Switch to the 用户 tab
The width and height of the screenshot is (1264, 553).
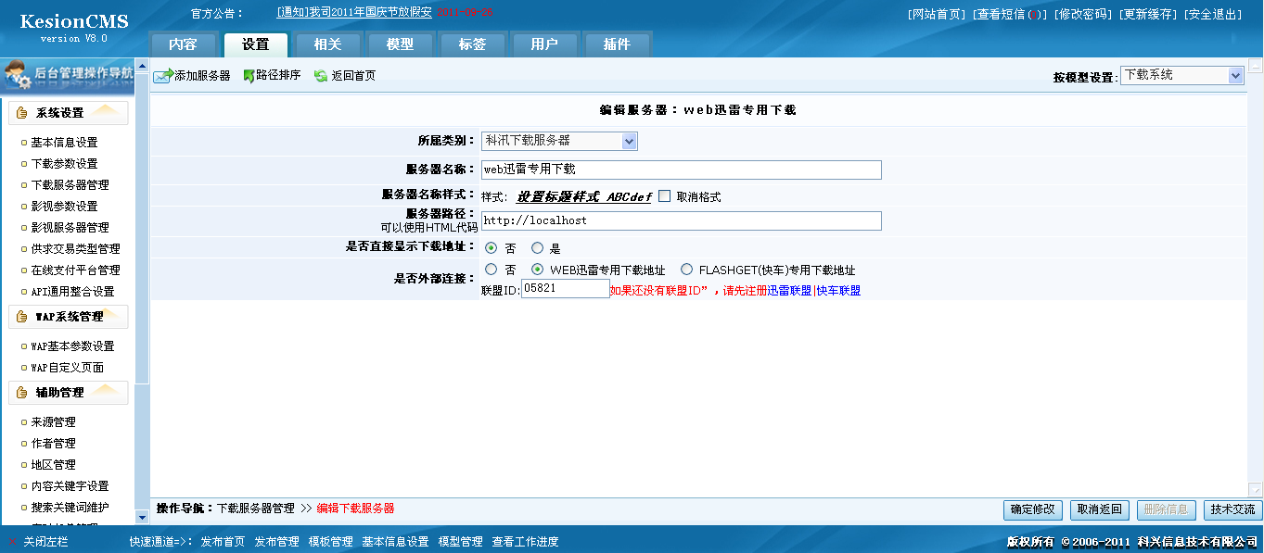(x=544, y=43)
